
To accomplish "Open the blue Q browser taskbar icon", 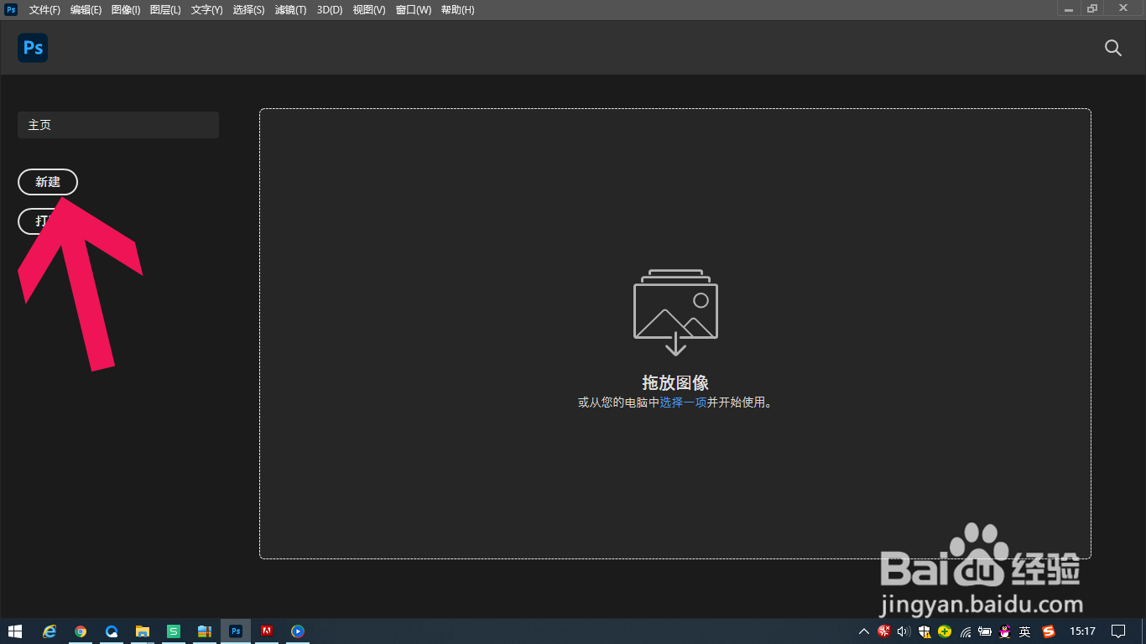I will [x=112, y=631].
